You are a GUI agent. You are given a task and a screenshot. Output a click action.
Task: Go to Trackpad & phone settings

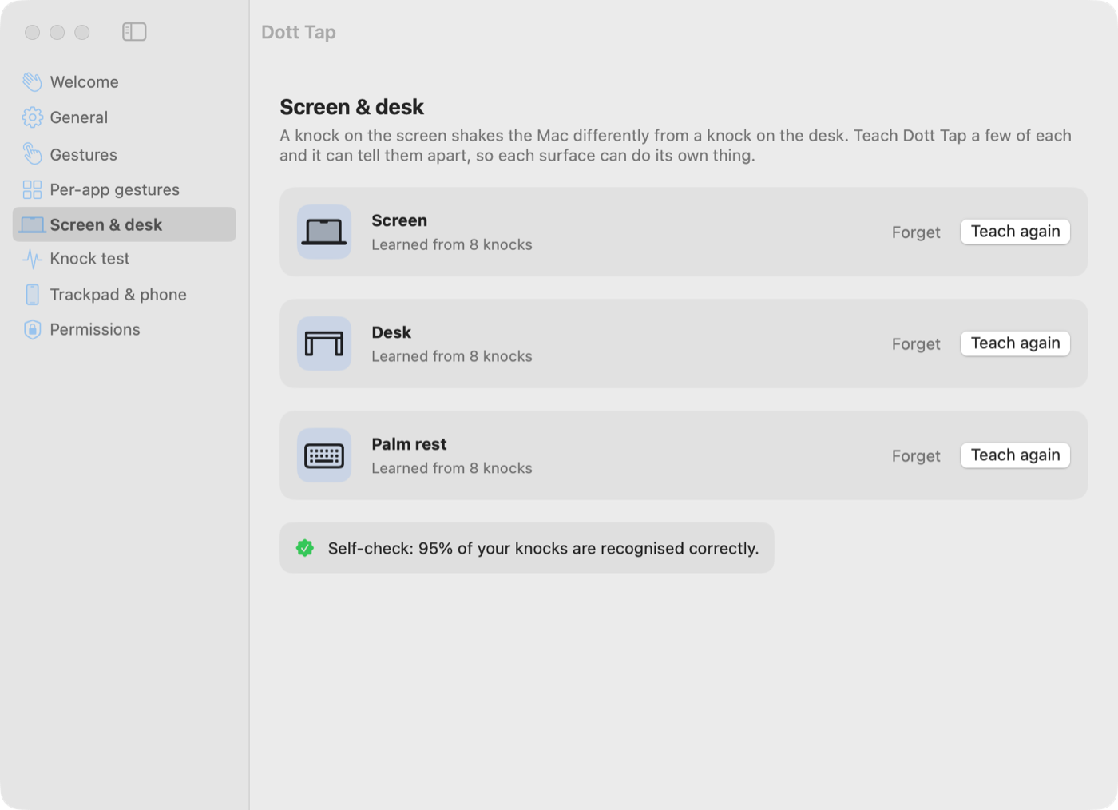[118, 294]
